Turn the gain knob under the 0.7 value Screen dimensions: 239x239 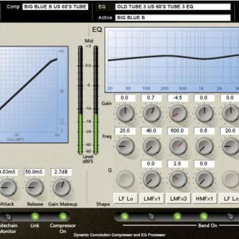point(152,114)
